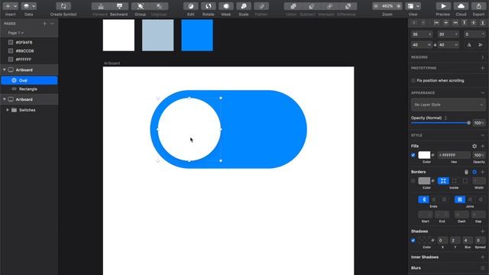This screenshot has height=275, width=489.
Task: Open the Insert dropdown menu
Action: point(10,6)
